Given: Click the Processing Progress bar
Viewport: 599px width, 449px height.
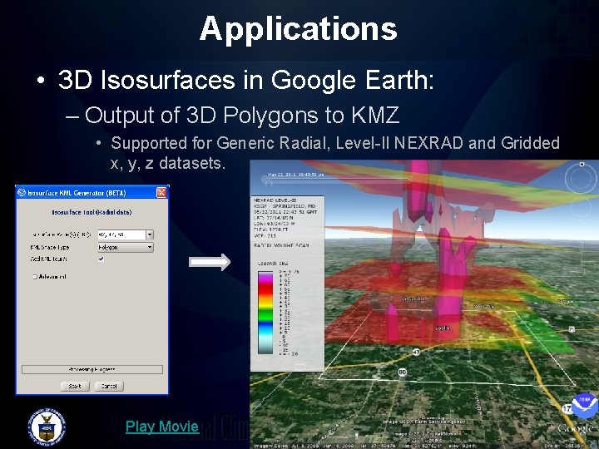Looking at the screenshot, I should point(92,369).
